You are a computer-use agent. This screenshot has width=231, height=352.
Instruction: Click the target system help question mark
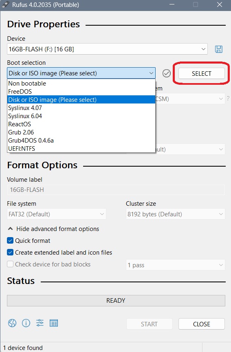[228, 98]
